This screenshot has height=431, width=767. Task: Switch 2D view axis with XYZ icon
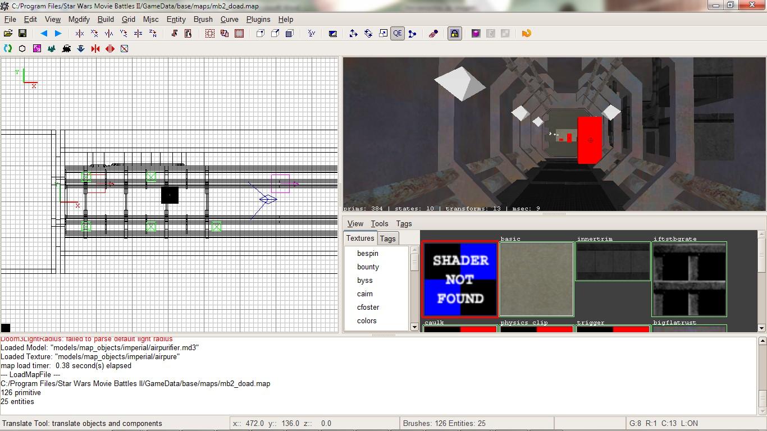tap(311, 34)
